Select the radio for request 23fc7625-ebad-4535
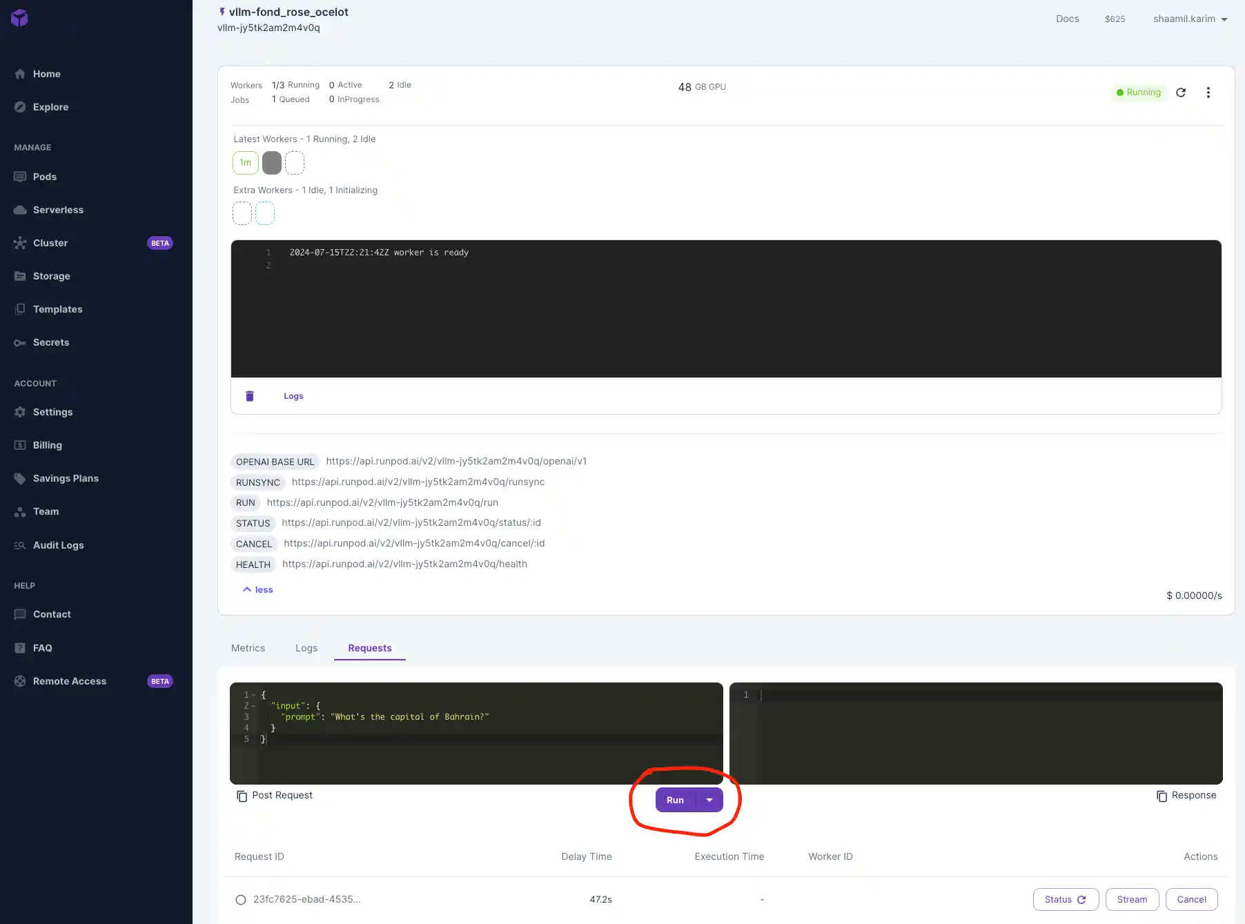This screenshot has width=1245, height=924. 241,900
